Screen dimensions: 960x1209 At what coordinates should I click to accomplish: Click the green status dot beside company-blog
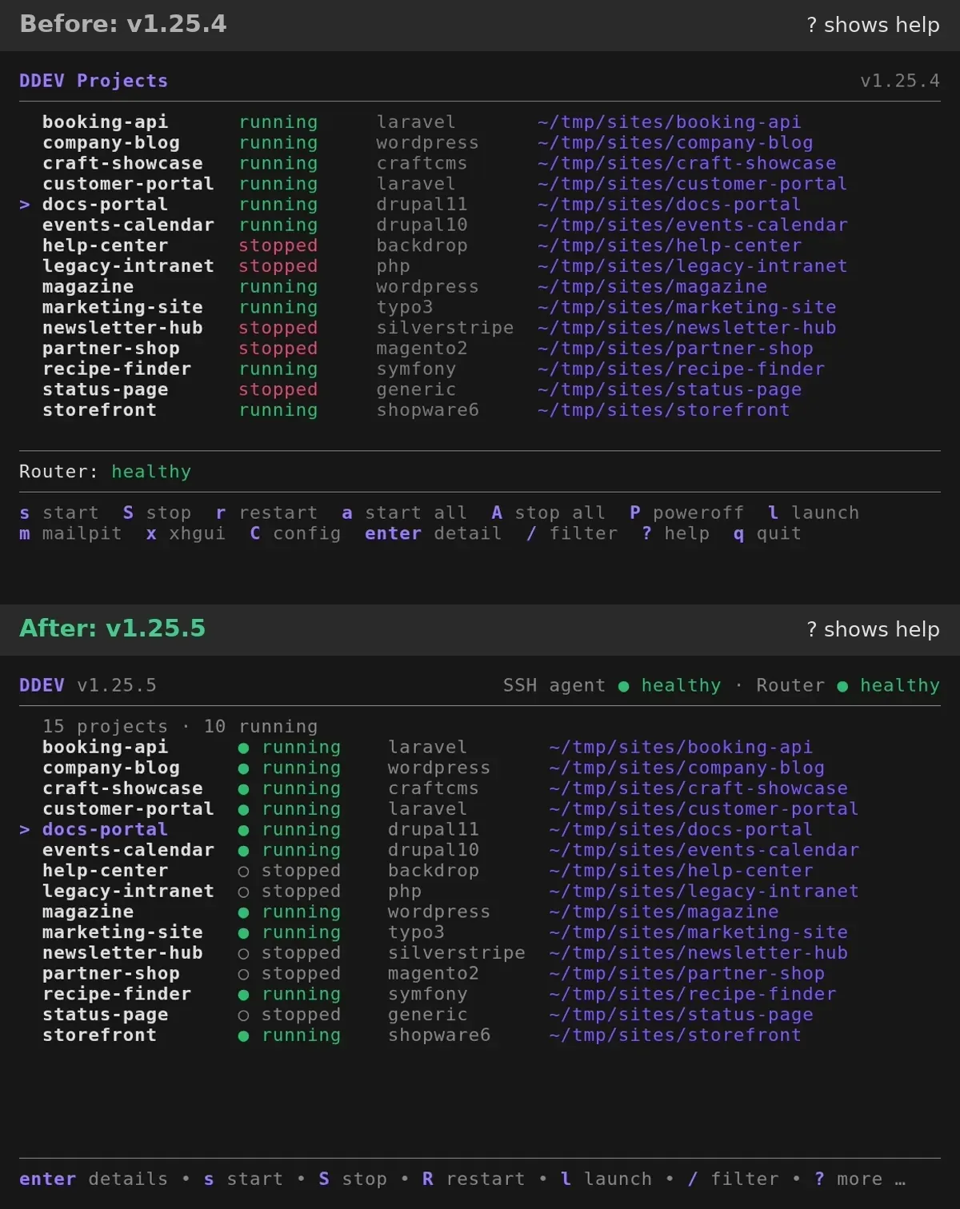pyautogui.click(x=243, y=769)
